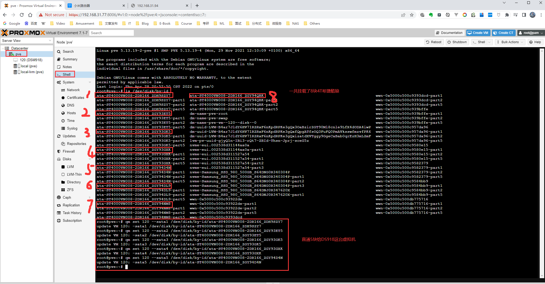
Task: Open the Shell button in node toolbar
Action: [479, 42]
